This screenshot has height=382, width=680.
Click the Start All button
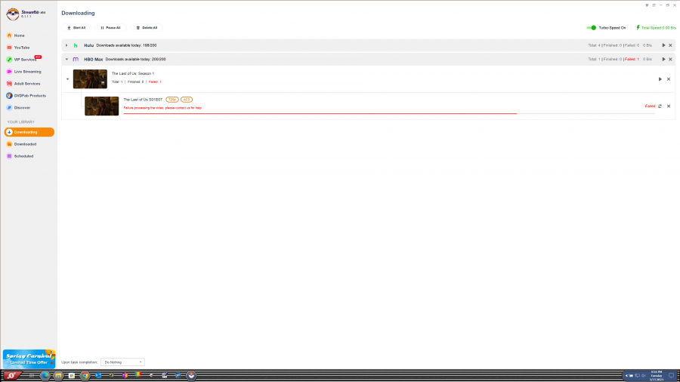click(76, 28)
